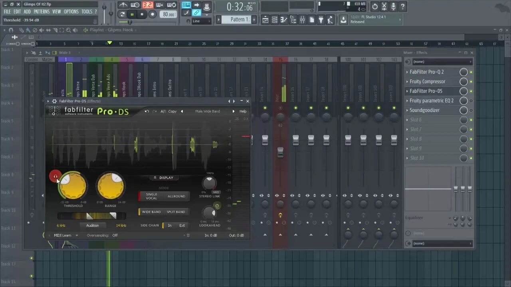Click the red headphone audition threshold icon
The width and height of the screenshot is (511, 287).
pos(55,176)
